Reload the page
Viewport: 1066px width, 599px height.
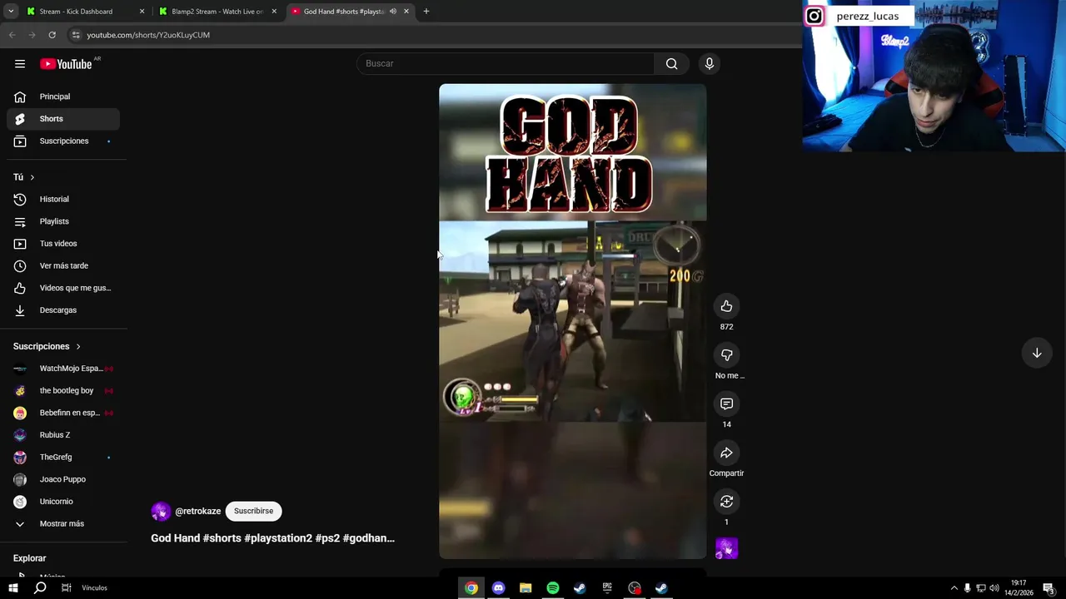click(x=52, y=35)
